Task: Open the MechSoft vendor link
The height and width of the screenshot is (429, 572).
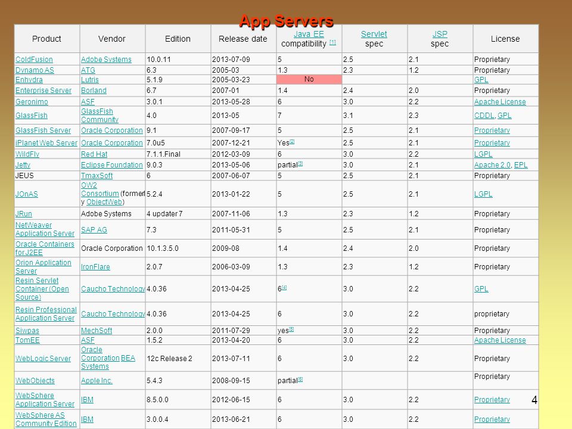Action: (x=97, y=331)
